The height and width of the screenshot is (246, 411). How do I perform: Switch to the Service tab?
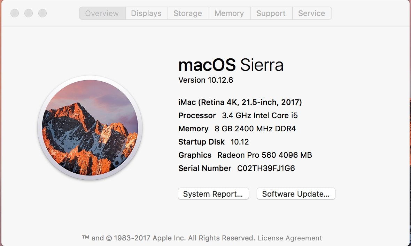[312, 14]
